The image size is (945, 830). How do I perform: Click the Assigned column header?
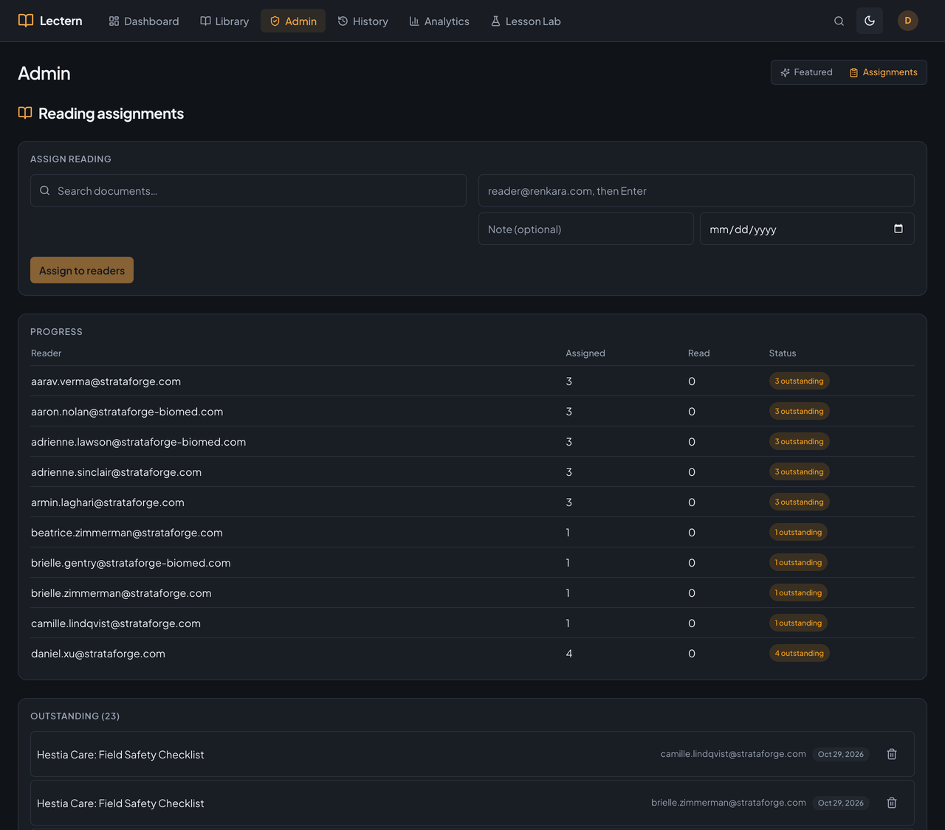(585, 353)
